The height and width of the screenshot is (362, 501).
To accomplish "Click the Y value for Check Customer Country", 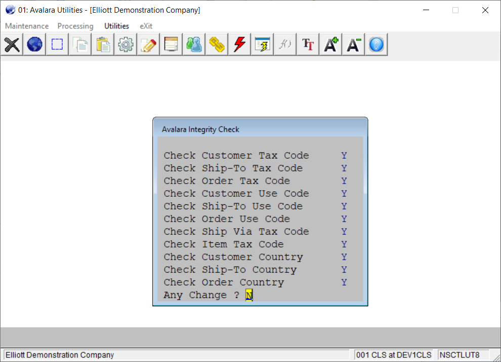I will coord(344,257).
